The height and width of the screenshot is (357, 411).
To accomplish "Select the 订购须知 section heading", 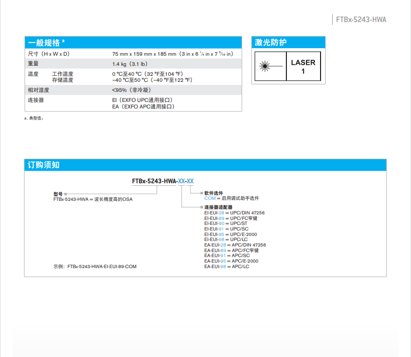I will 44,165.
